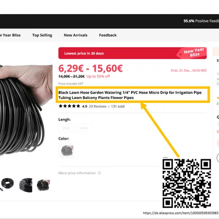
Task: Choose the black hose color swatch
Action: coord(66,151)
